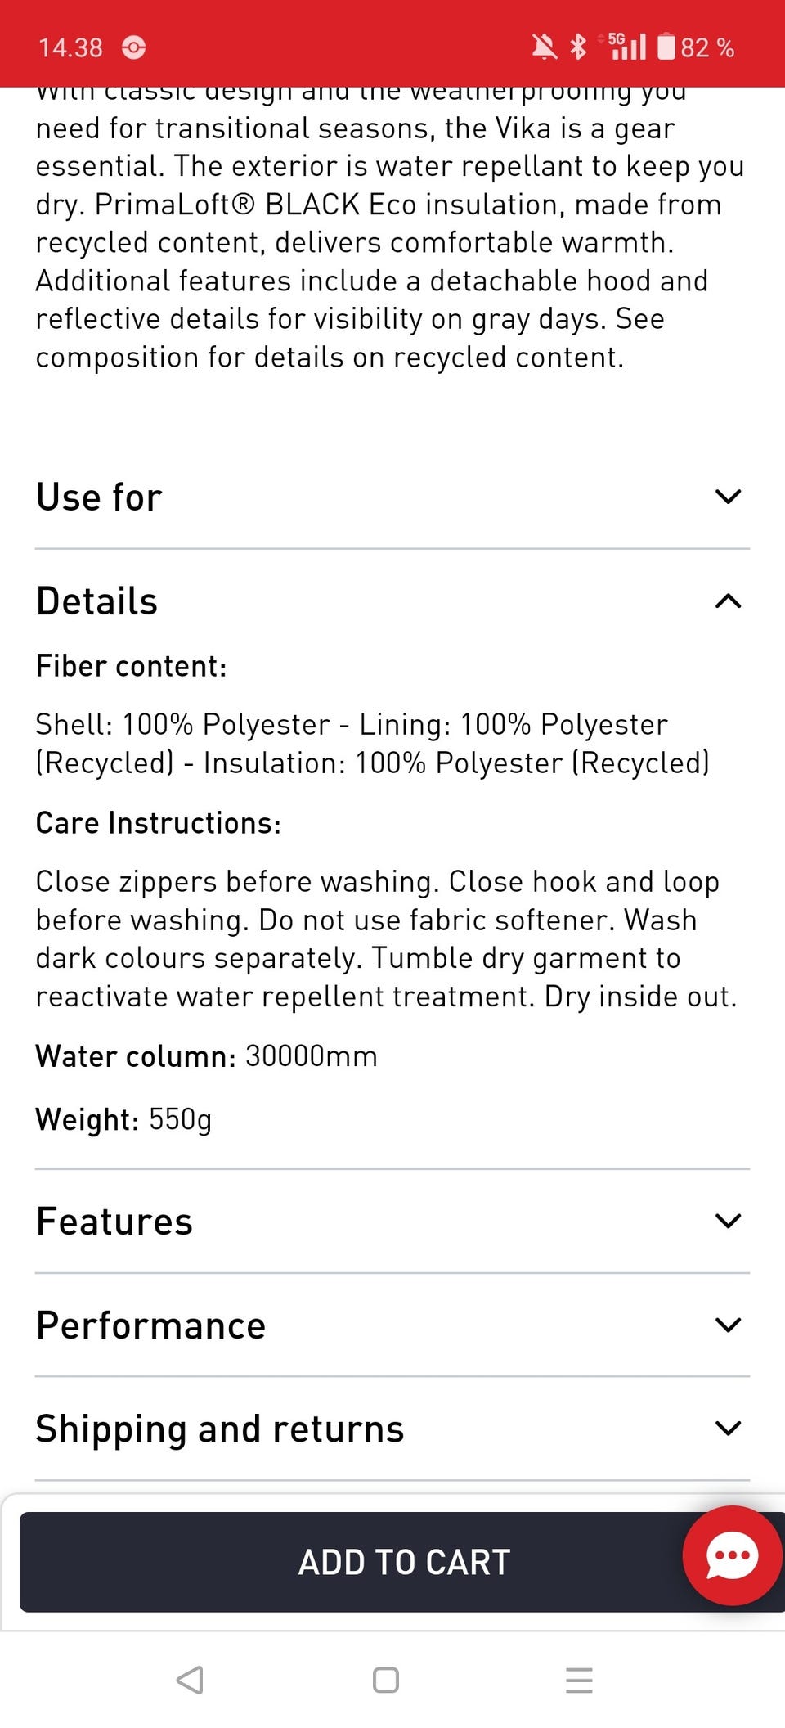Tap the Use for heading

(99, 497)
